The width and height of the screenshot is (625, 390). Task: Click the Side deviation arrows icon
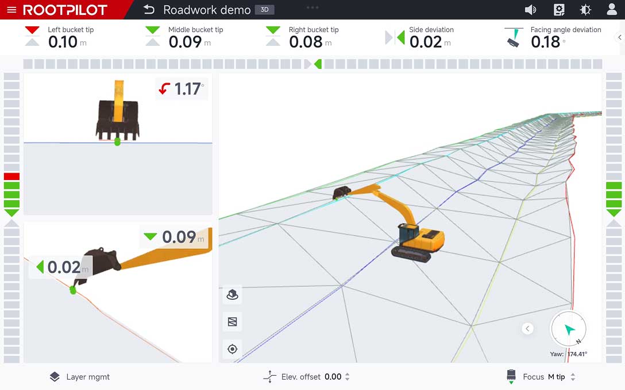(395, 38)
